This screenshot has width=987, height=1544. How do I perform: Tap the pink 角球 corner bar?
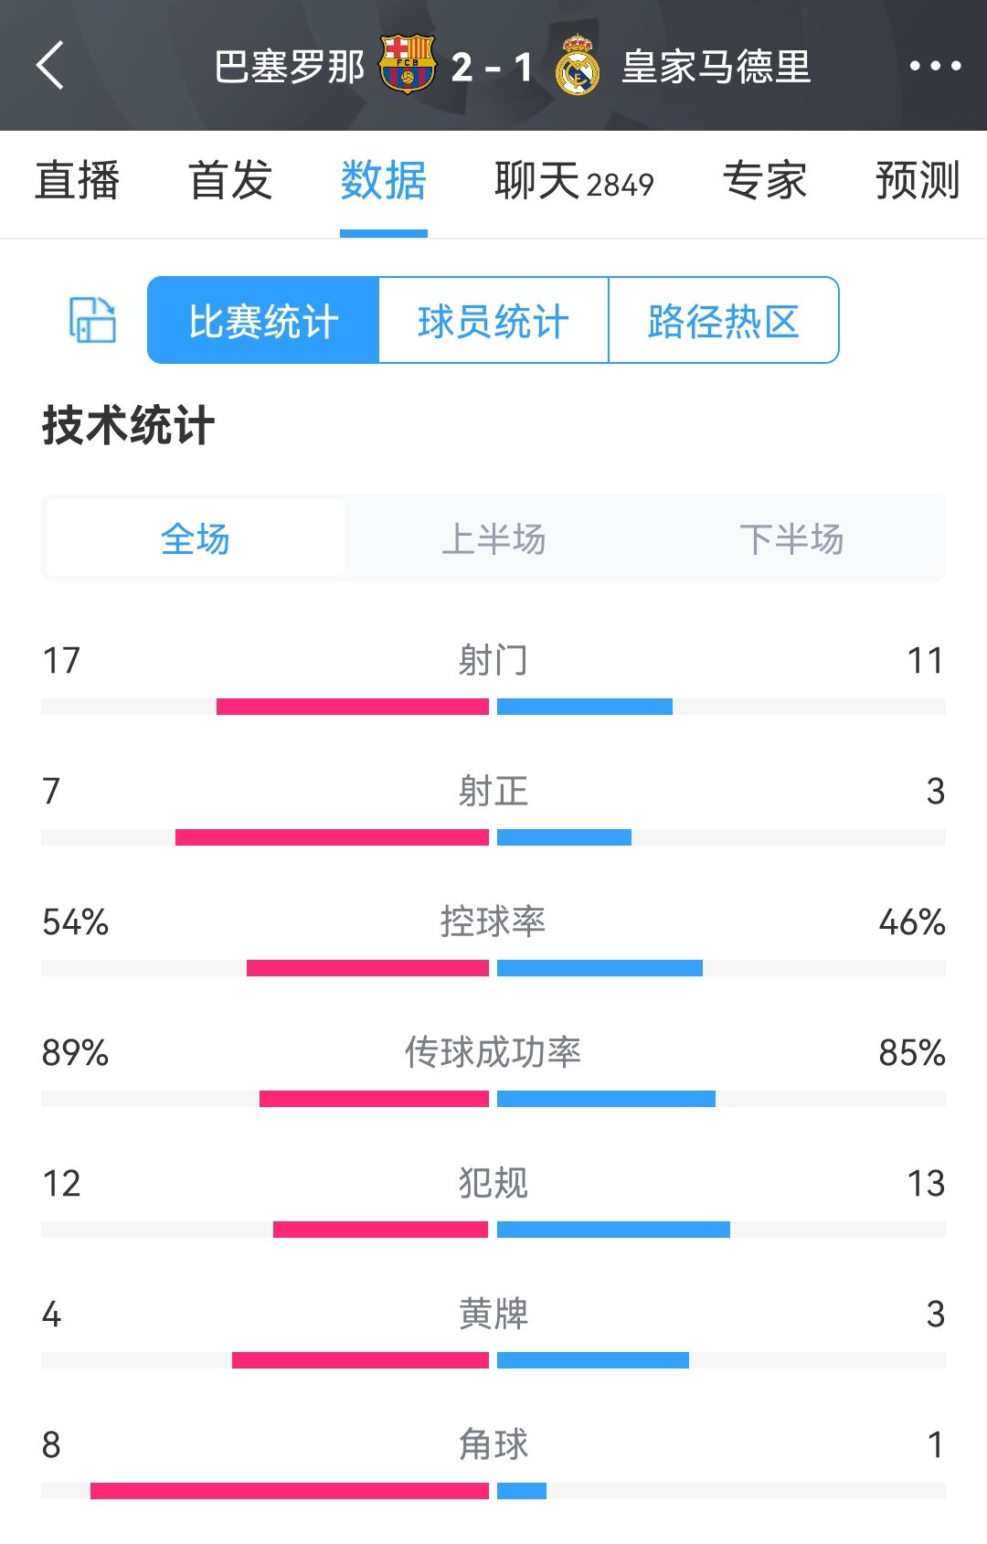pyautogui.click(x=289, y=1491)
